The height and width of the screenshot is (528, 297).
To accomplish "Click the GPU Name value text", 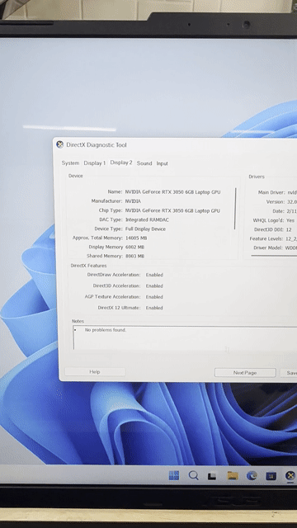I will [x=172, y=192].
